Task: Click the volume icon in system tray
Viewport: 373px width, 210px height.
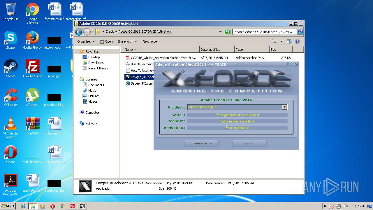Action: (345, 206)
